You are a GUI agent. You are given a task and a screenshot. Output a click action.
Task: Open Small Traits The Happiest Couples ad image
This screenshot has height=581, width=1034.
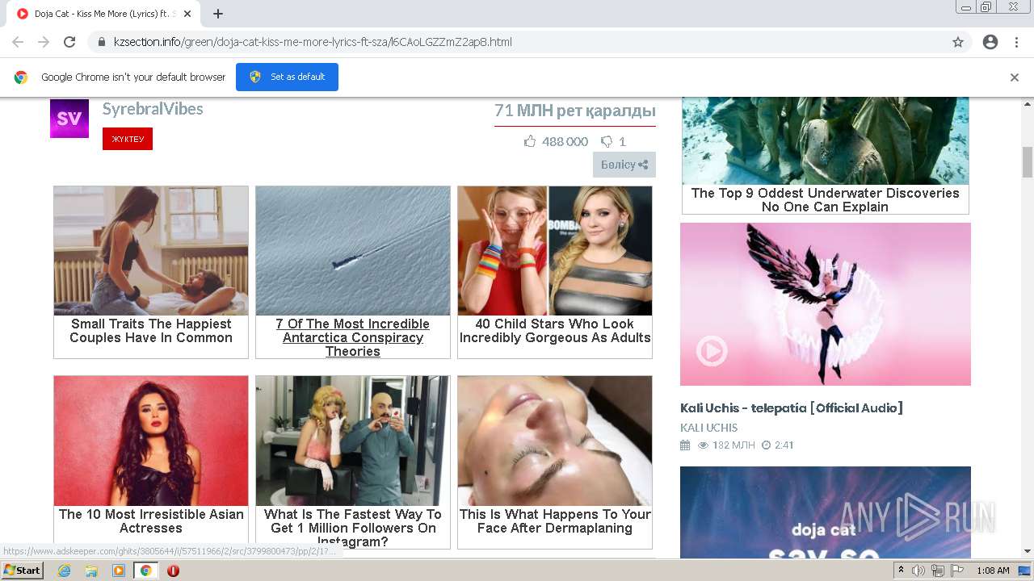[151, 251]
